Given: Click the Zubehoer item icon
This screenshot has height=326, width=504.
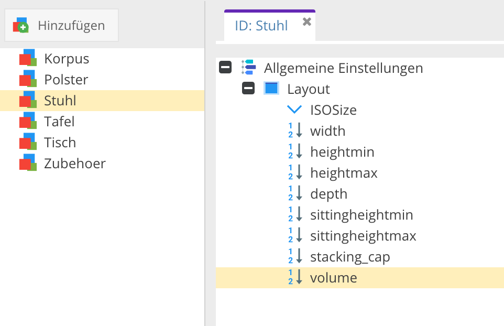Looking at the screenshot, I should coord(28,164).
